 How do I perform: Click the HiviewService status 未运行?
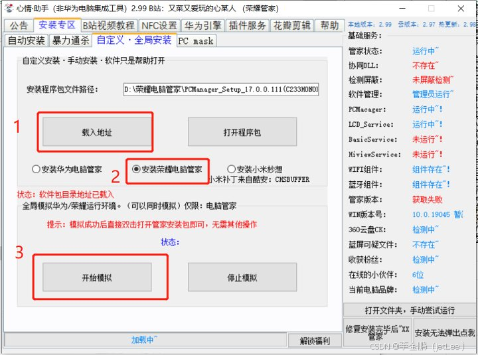pos(428,154)
